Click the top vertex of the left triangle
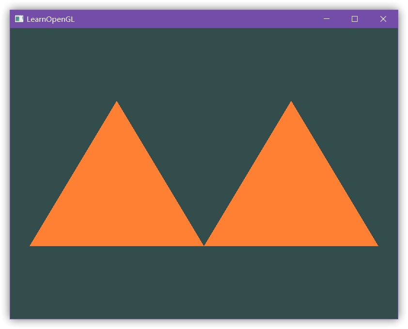This screenshot has width=408, height=329. 117,103
